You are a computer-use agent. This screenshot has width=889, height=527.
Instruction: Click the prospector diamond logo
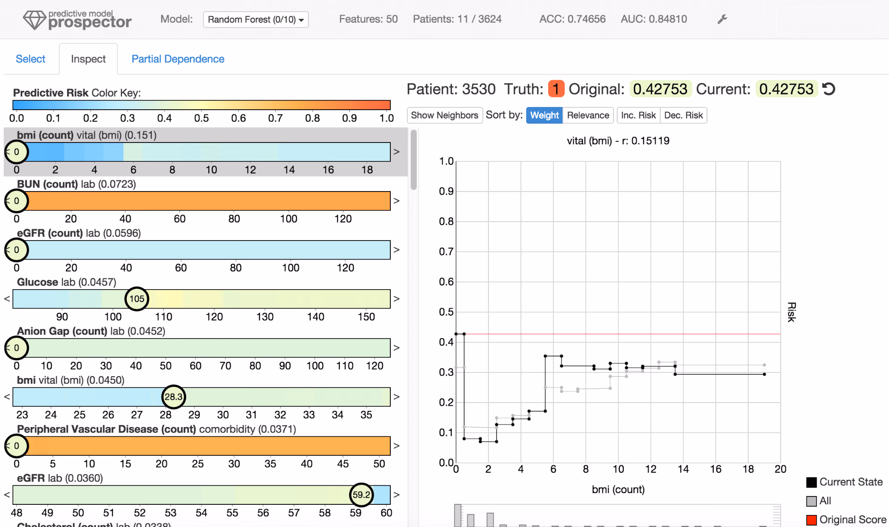click(34, 20)
